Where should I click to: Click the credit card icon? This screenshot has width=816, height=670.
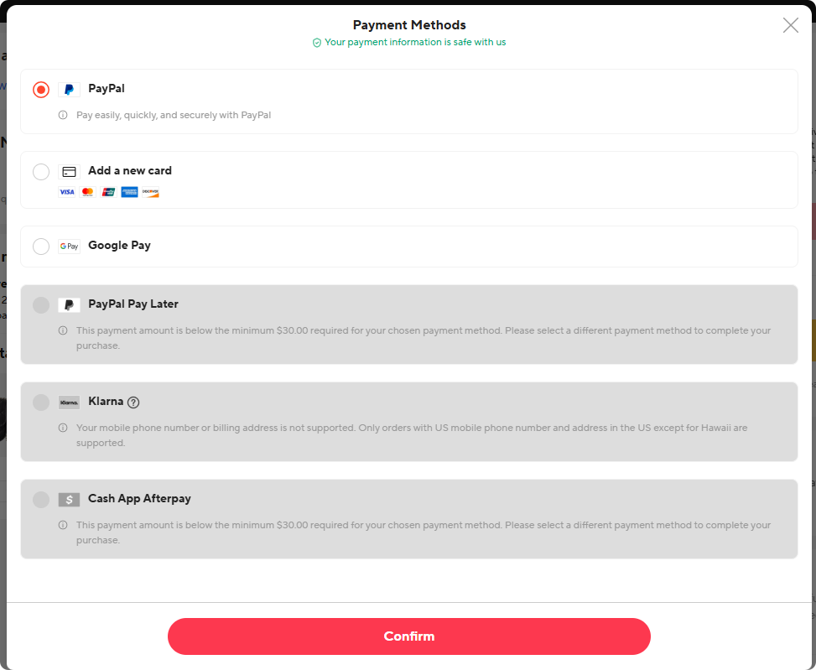[x=69, y=172]
